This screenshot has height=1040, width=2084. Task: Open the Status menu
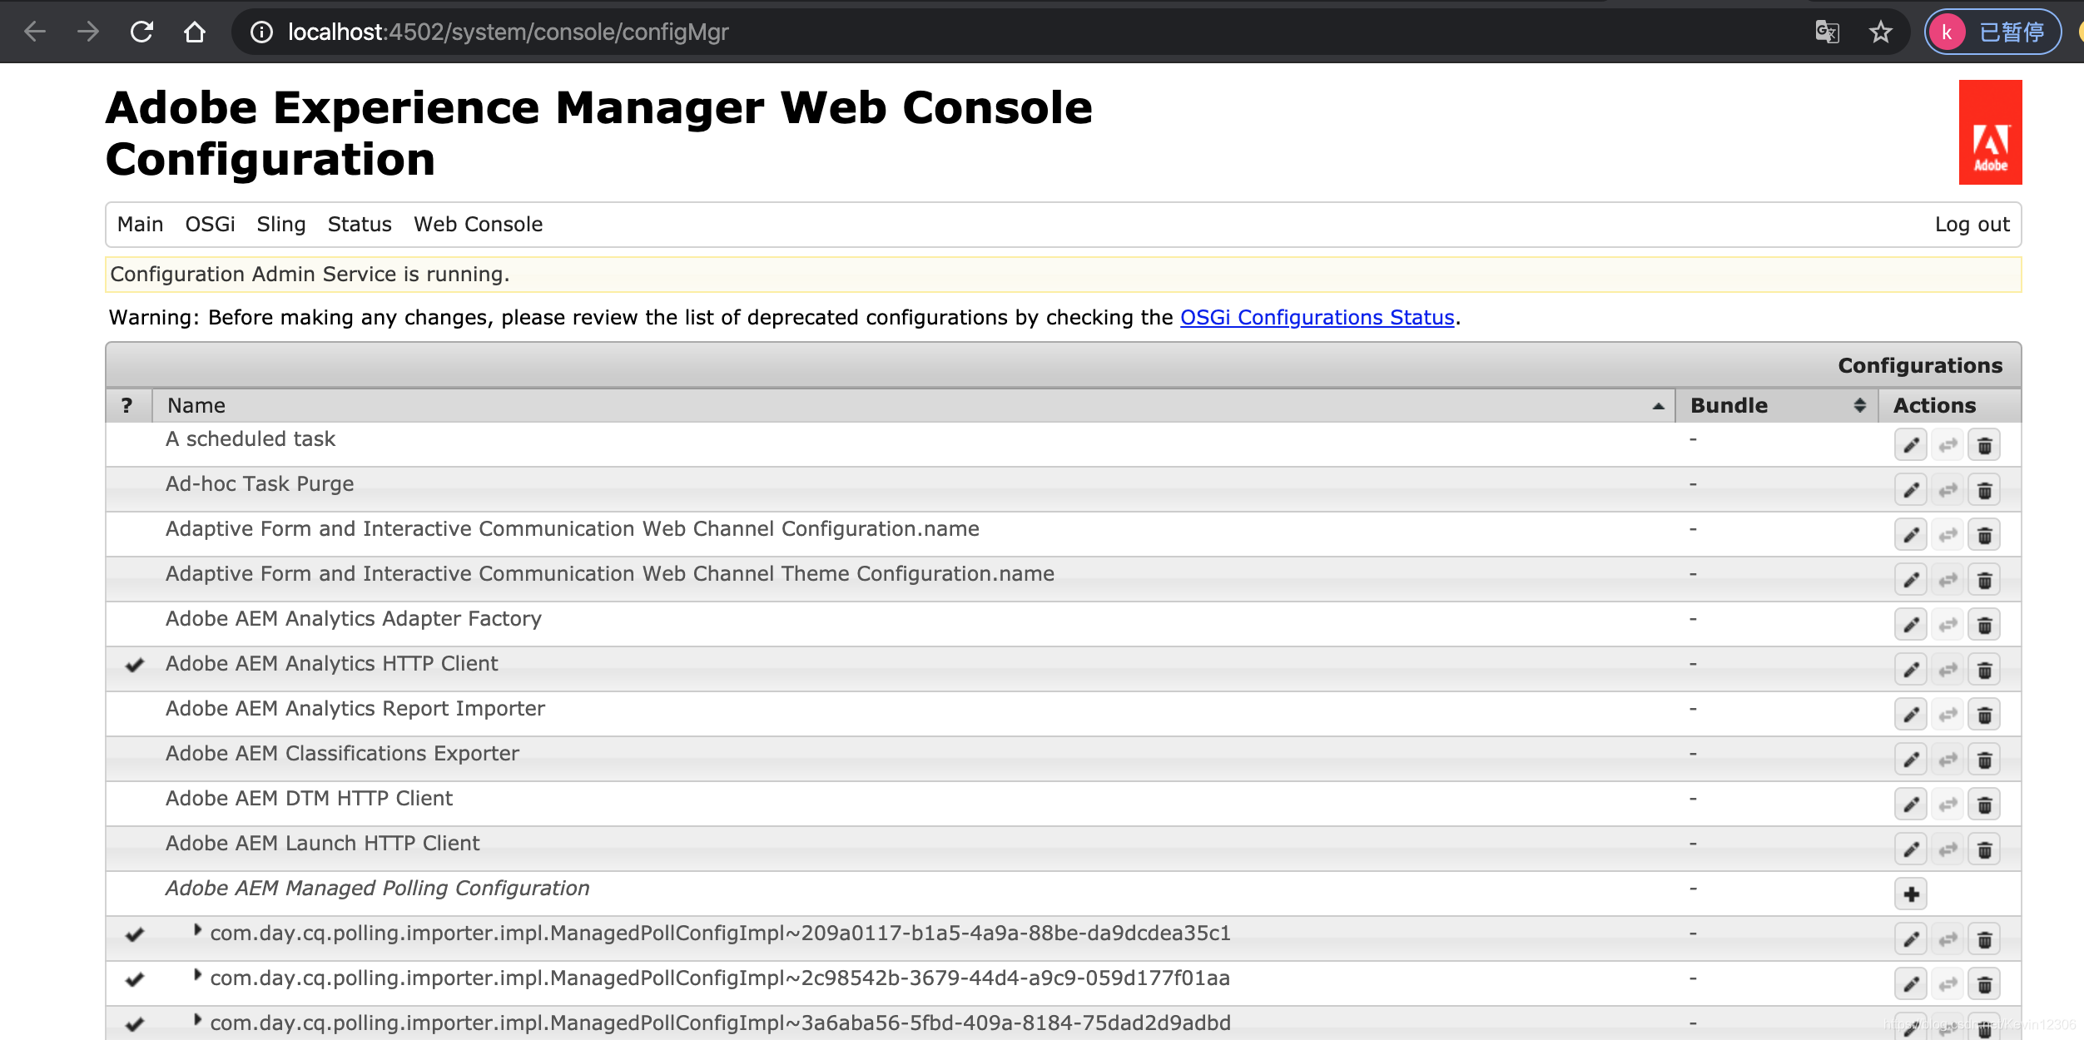coord(360,225)
